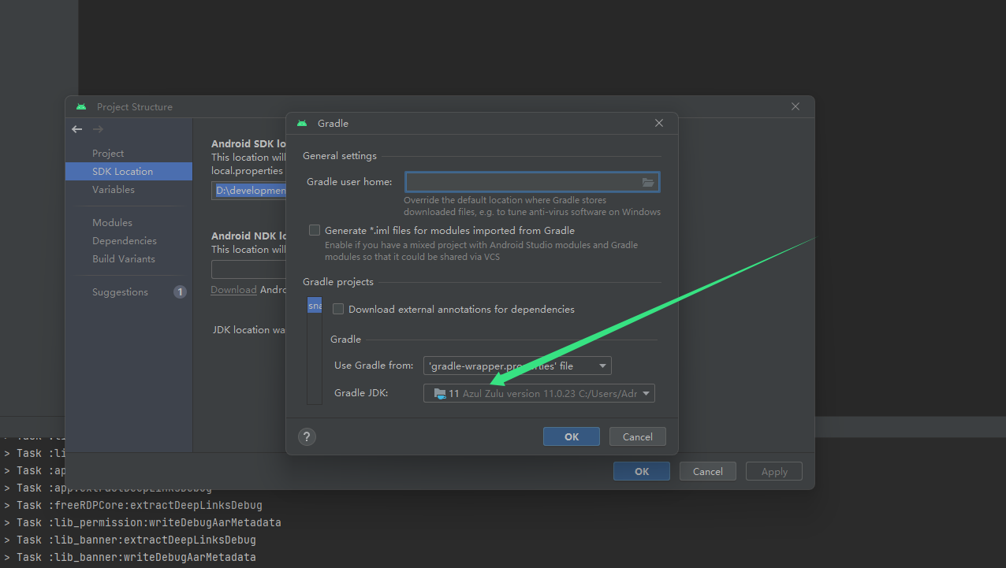This screenshot has width=1006, height=568.
Task: Click the Android icon in Project Structure title
Action: 81,106
